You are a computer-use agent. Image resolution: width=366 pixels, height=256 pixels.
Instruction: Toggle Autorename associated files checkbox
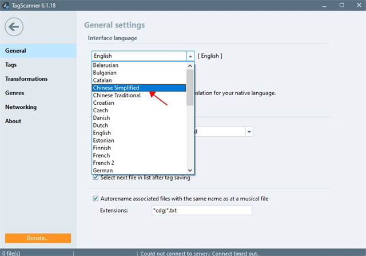pyautogui.click(x=96, y=199)
